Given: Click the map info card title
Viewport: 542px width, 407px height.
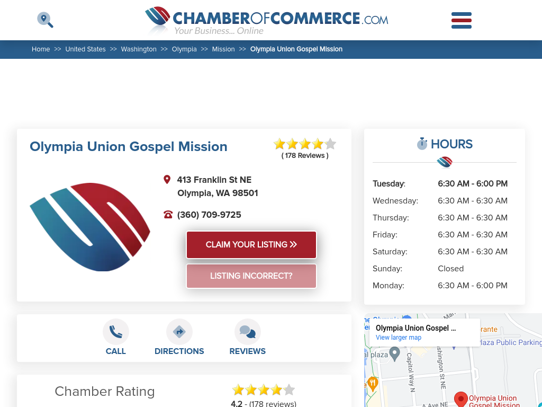Looking at the screenshot, I should [x=416, y=328].
